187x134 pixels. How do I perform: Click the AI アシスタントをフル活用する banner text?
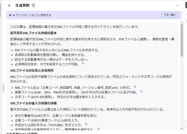[32, 15]
